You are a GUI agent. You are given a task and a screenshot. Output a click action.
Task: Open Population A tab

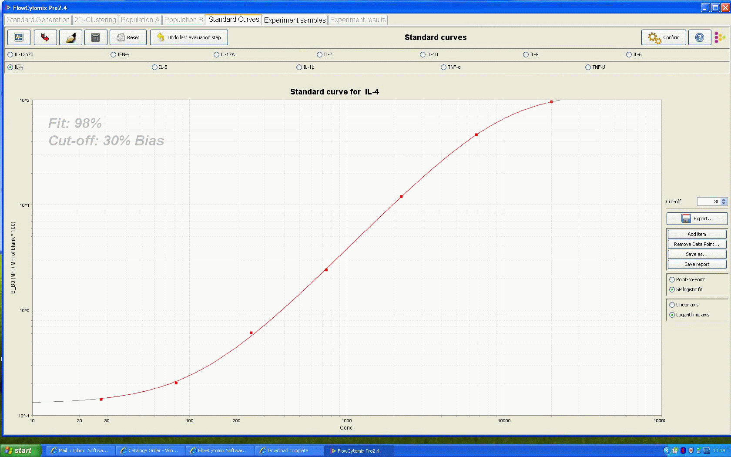click(140, 20)
